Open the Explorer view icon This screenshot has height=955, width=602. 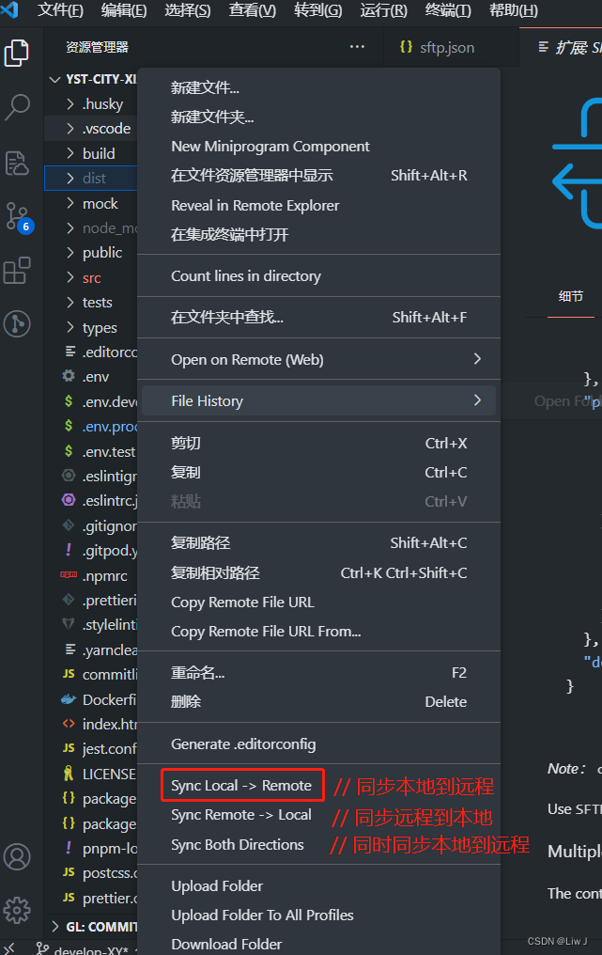click(17, 53)
